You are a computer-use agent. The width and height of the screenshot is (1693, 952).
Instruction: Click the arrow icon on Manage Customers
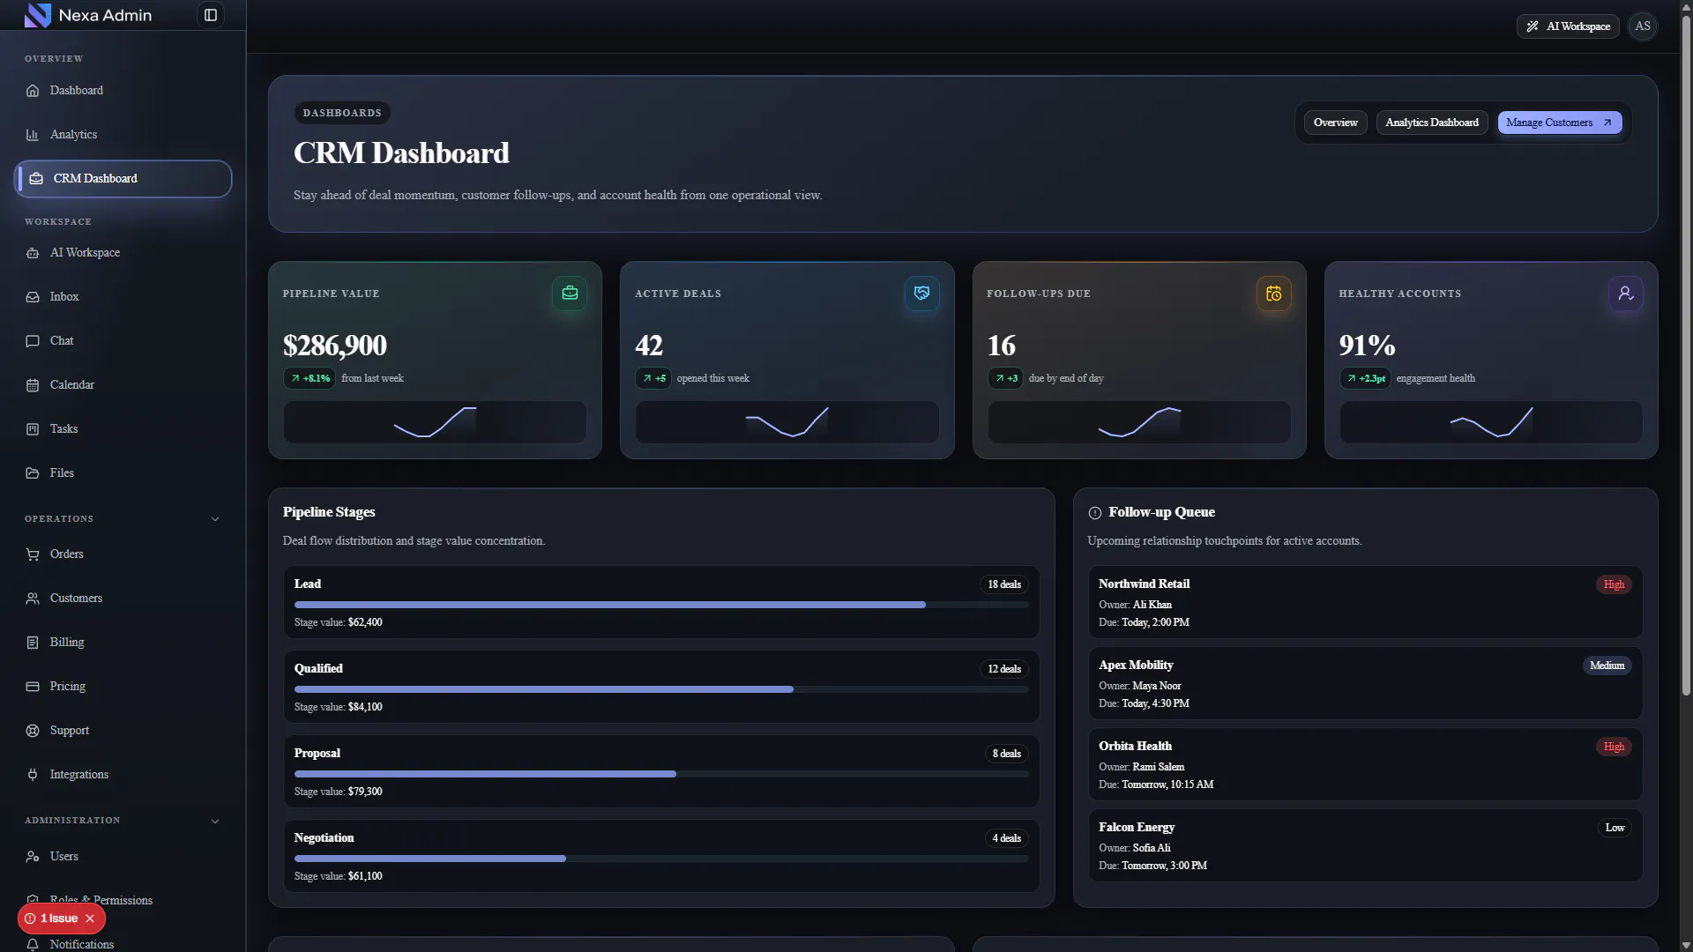[x=1607, y=123]
